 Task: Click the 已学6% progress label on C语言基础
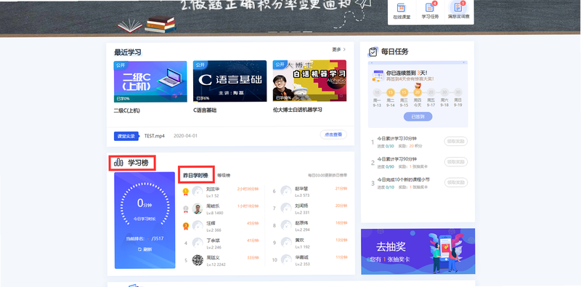203,99
